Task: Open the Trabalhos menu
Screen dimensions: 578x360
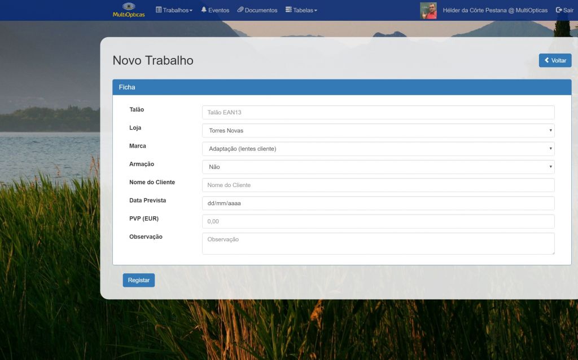Action: 174,10
